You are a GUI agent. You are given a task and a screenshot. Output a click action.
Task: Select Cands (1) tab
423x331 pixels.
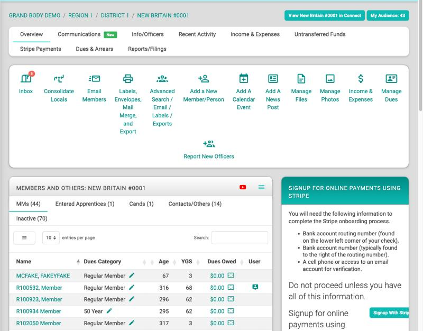[x=141, y=204]
